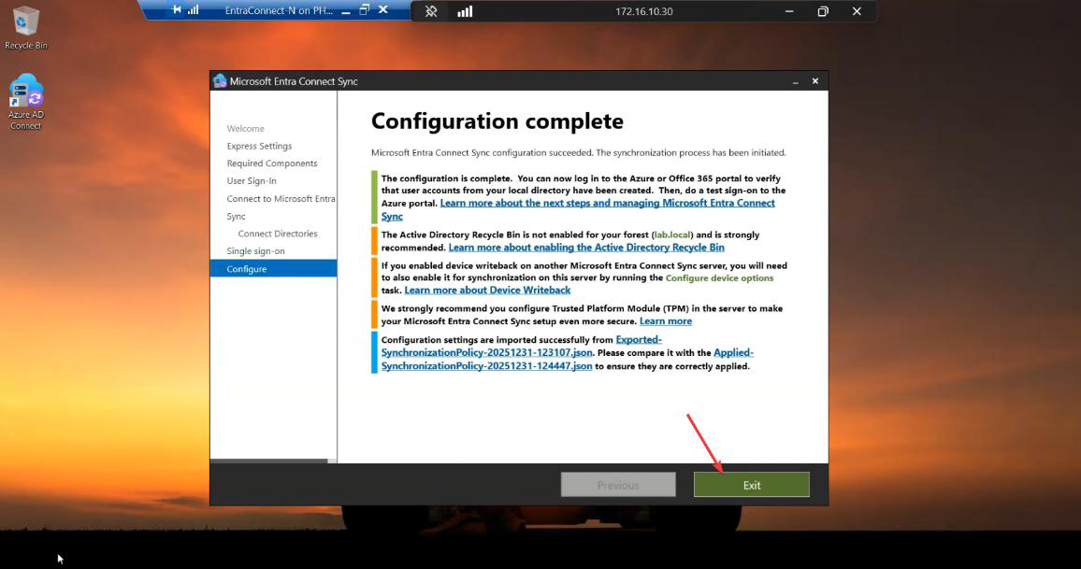Click Exit to finish the wizard

click(752, 485)
